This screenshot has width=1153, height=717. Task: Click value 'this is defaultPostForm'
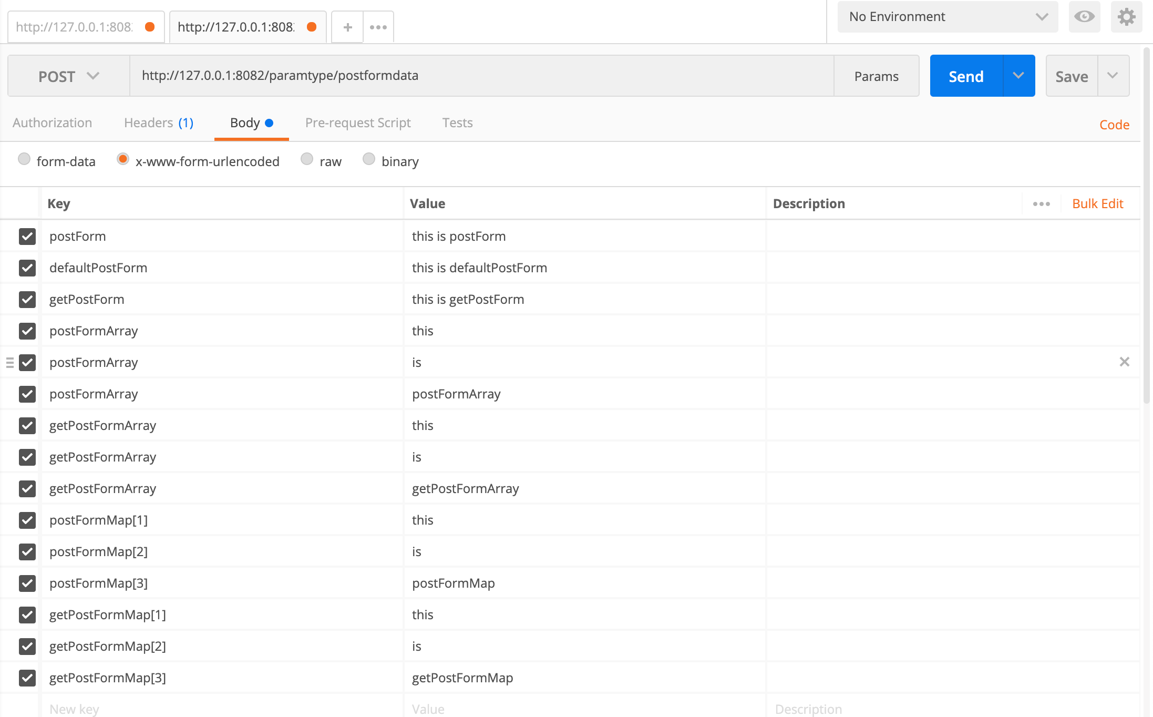tap(479, 268)
